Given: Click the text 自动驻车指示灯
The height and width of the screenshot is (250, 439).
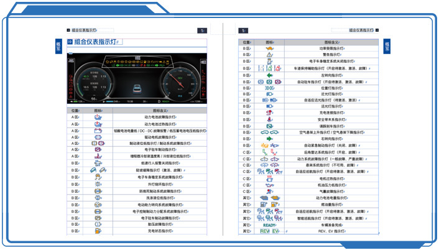Looking at the screenshot, I should tap(309, 82).
